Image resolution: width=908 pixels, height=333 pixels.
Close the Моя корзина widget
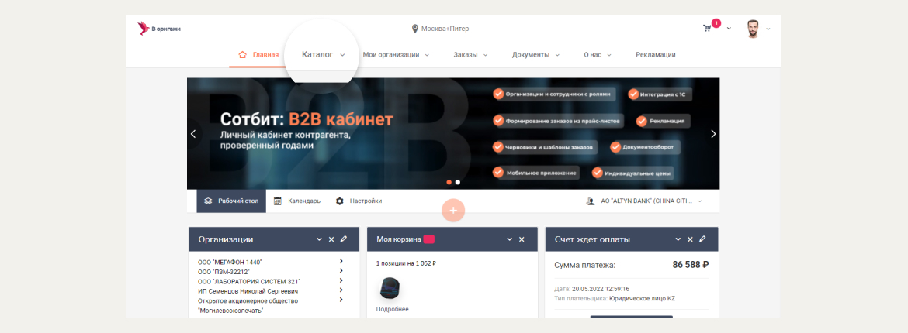(522, 239)
